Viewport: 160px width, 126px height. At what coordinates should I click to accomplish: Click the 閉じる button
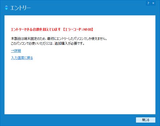point(146,120)
